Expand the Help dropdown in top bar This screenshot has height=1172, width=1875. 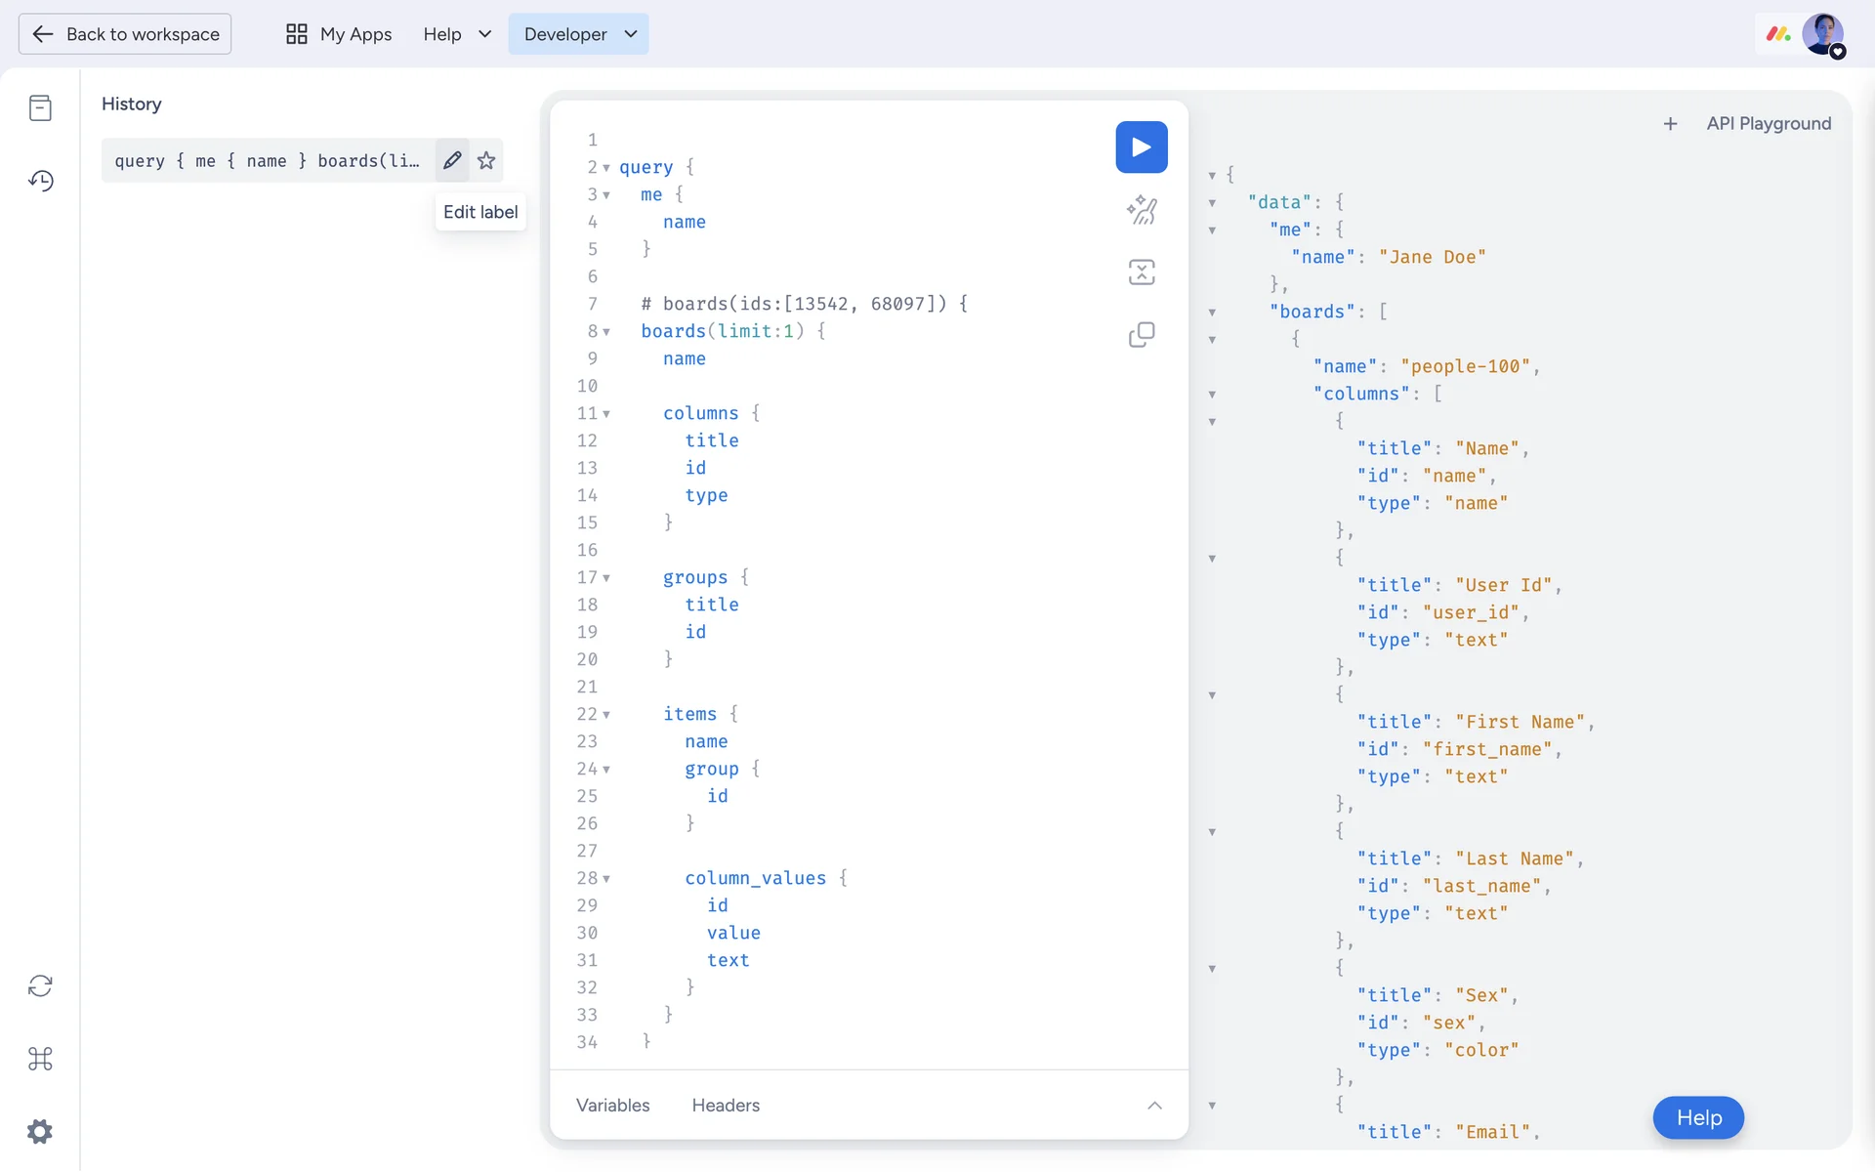457,34
